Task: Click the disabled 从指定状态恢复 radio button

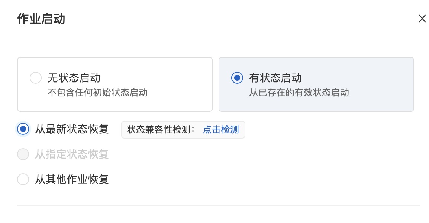Action: (23, 154)
